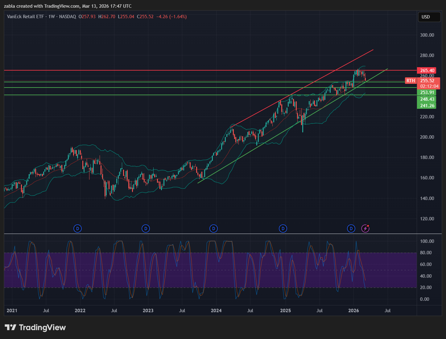Open the USD currency selector
The image size is (446, 339).
pyautogui.click(x=429, y=17)
